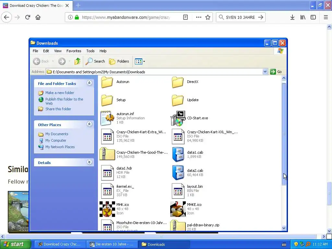Open the Help menu
332x249 pixels.
(x=103, y=51)
